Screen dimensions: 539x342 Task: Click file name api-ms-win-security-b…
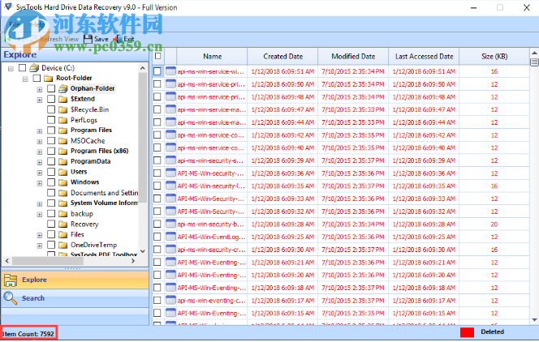click(211, 224)
